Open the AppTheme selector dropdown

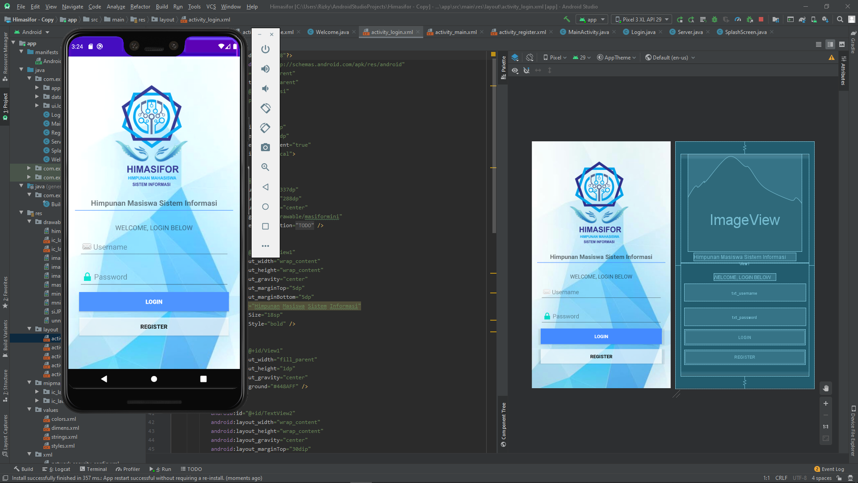pyautogui.click(x=616, y=57)
